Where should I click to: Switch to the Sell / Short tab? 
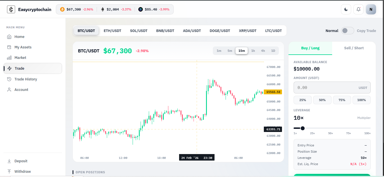(x=354, y=48)
